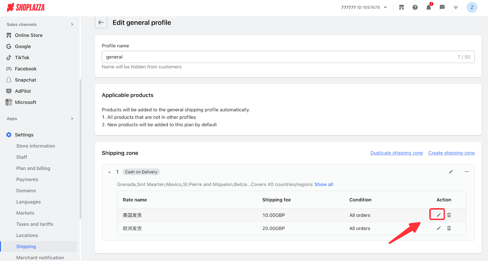This screenshot has height=261, width=488.
Task: Go to Payments settings
Action: click(x=27, y=179)
